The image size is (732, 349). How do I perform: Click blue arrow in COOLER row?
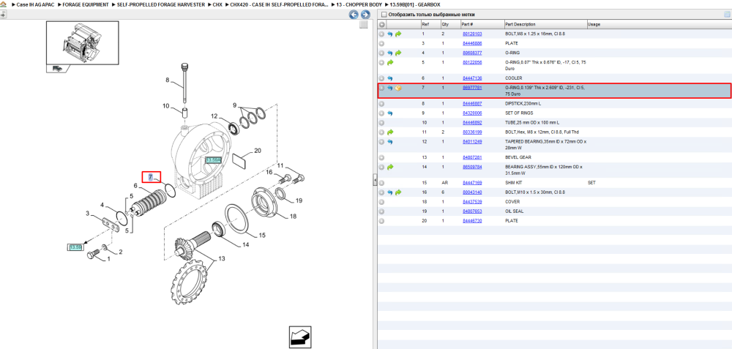390,78
